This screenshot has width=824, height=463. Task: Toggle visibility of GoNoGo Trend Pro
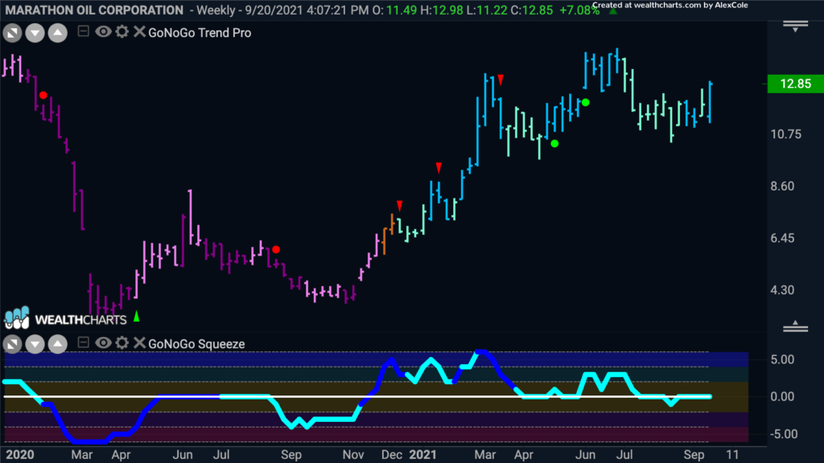[x=103, y=32]
